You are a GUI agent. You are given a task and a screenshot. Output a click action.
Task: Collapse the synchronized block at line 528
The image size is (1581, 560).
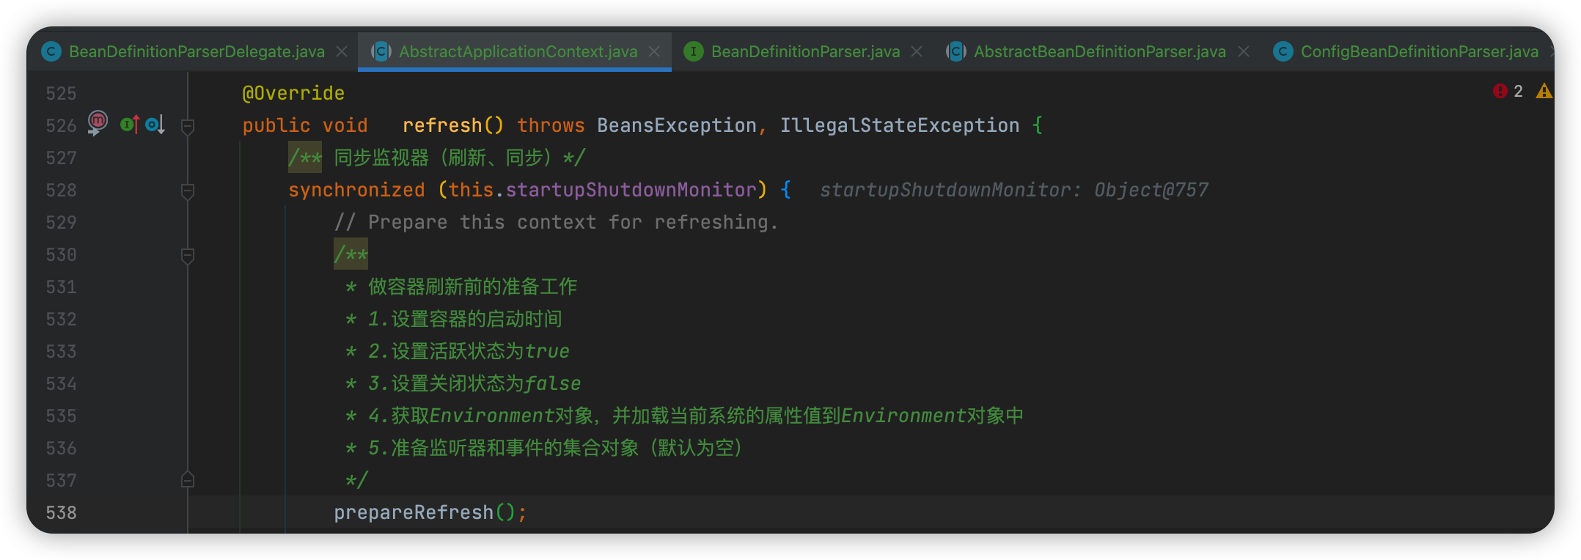pos(188,191)
